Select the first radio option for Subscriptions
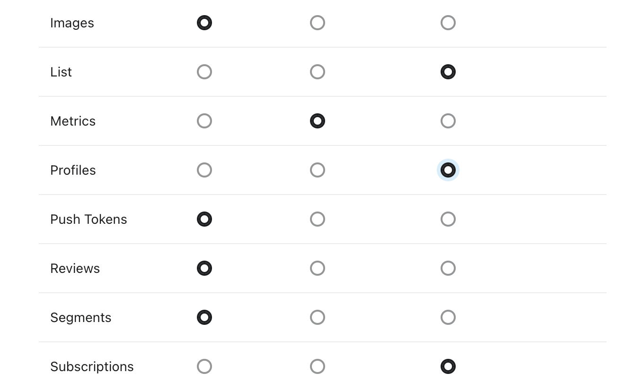 (204, 366)
